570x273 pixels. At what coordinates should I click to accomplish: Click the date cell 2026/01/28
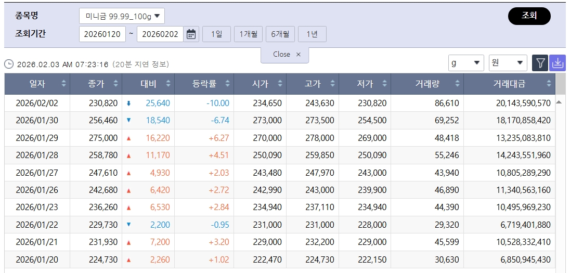pos(37,155)
